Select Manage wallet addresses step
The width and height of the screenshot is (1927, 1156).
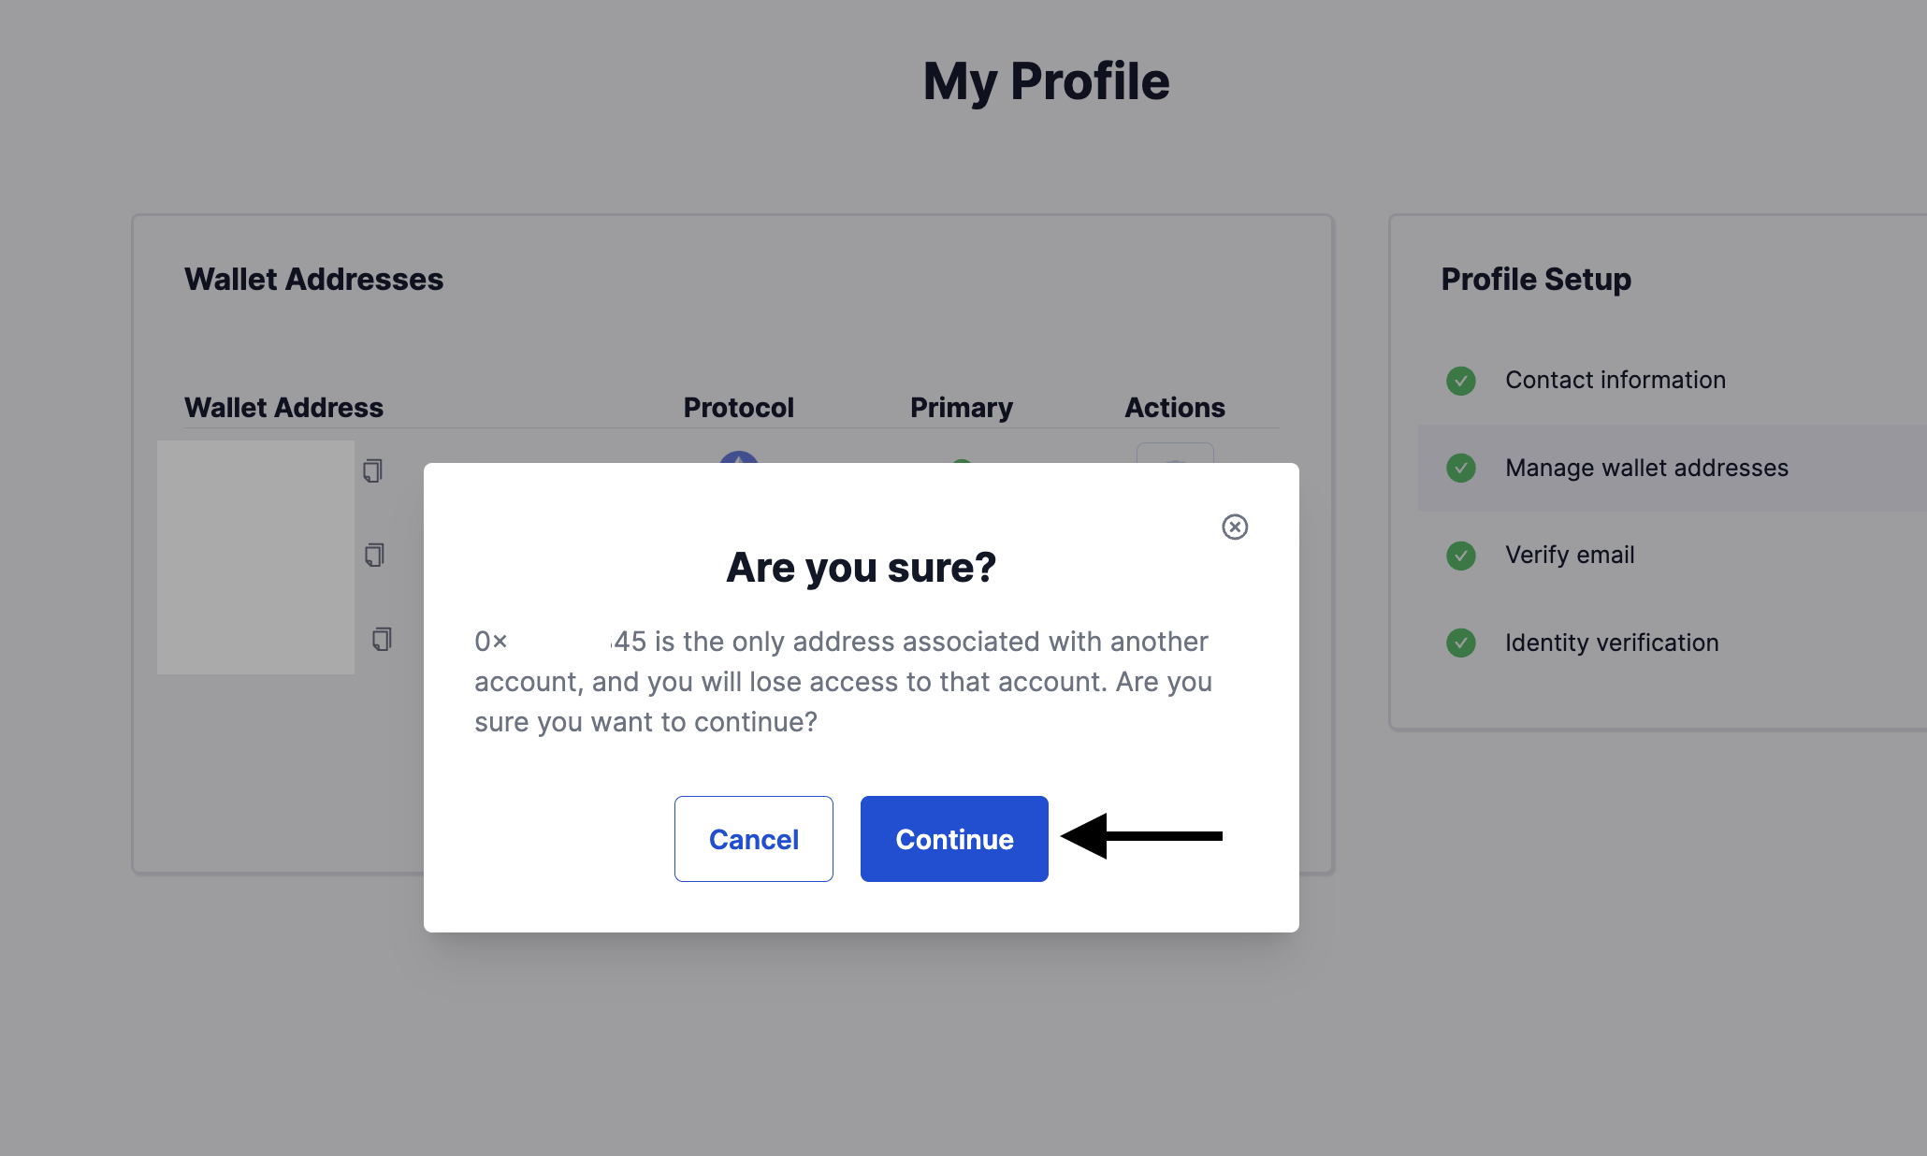click(1646, 468)
